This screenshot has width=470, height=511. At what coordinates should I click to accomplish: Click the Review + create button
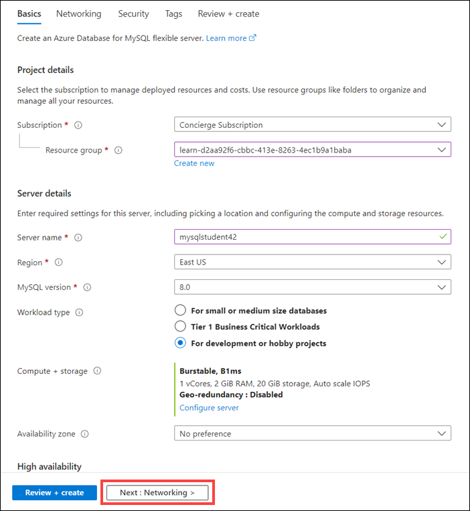[54, 493]
